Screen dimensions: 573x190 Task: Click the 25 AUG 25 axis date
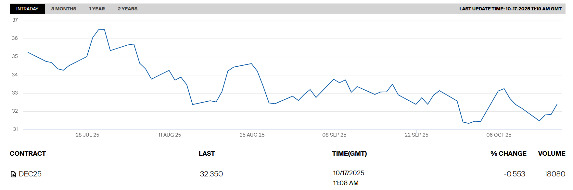[252, 135]
